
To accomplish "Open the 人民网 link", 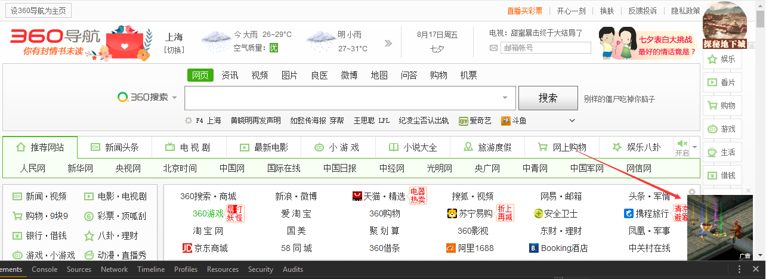I will coord(33,168).
